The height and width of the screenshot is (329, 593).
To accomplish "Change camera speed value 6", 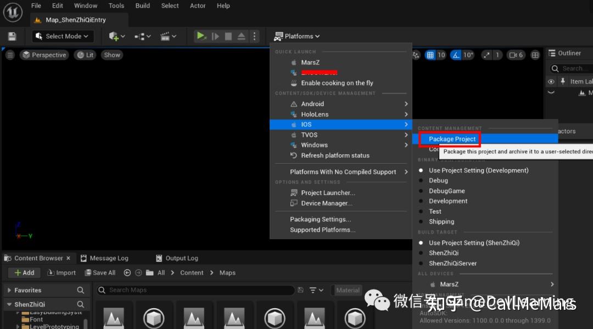I will [516, 55].
